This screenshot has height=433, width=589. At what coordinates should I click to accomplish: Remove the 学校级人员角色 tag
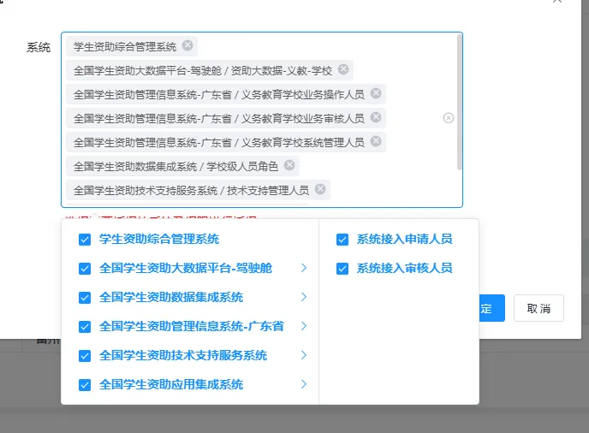coord(289,165)
